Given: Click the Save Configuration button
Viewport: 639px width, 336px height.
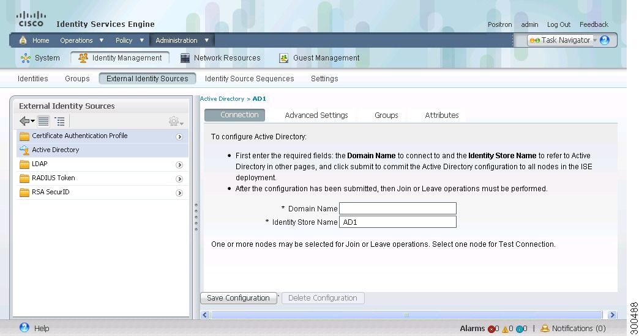Looking at the screenshot, I should pyautogui.click(x=239, y=298).
